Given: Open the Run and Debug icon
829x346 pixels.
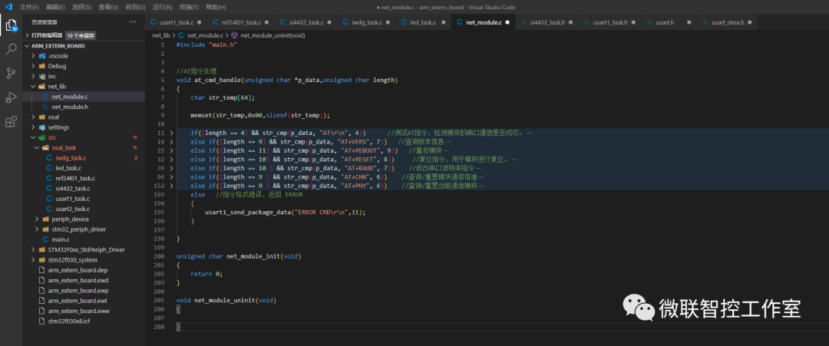Looking at the screenshot, I should click(12, 97).
